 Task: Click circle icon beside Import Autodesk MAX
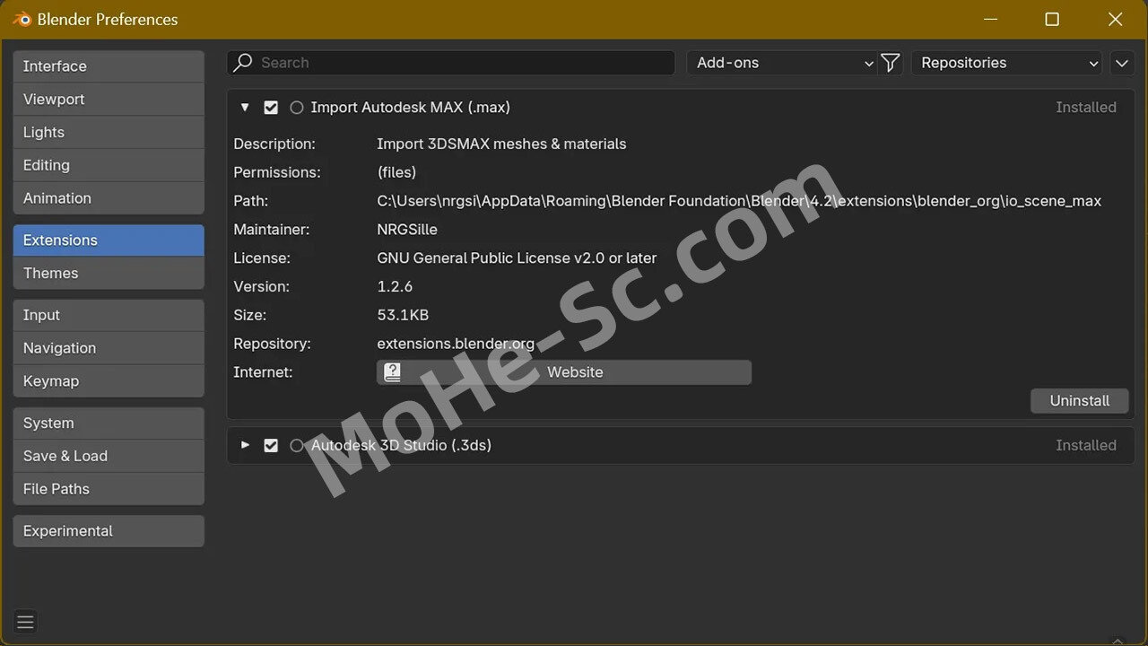pos(297,108)
